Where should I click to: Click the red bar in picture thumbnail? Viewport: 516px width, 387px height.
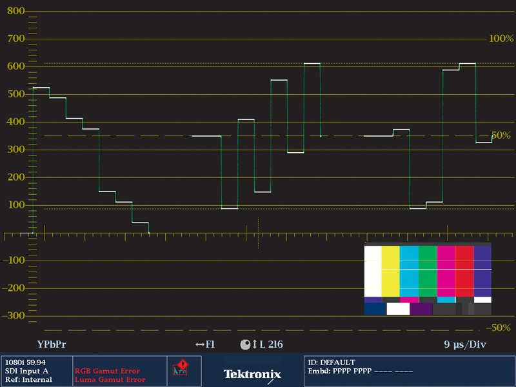coord(464,271)
